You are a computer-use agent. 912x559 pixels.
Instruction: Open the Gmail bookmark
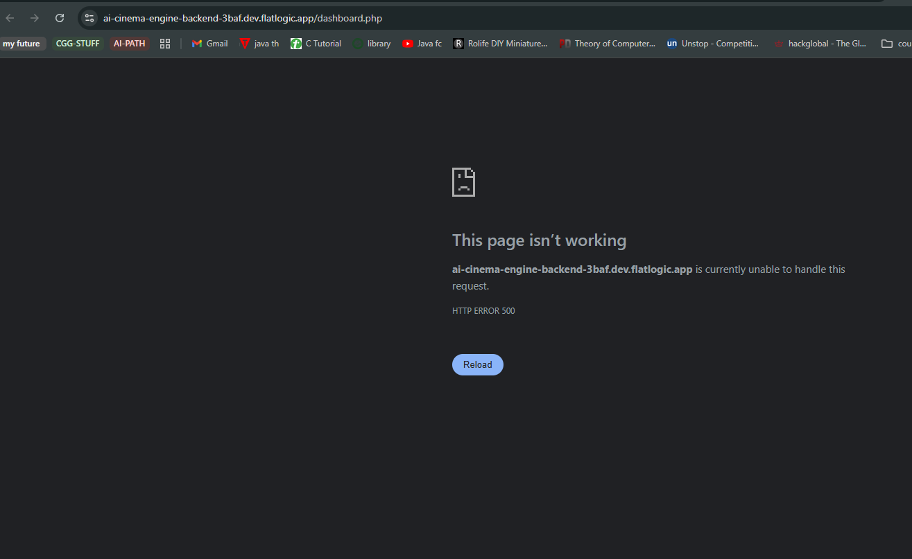pyautogui.click(x=209, y=44)
